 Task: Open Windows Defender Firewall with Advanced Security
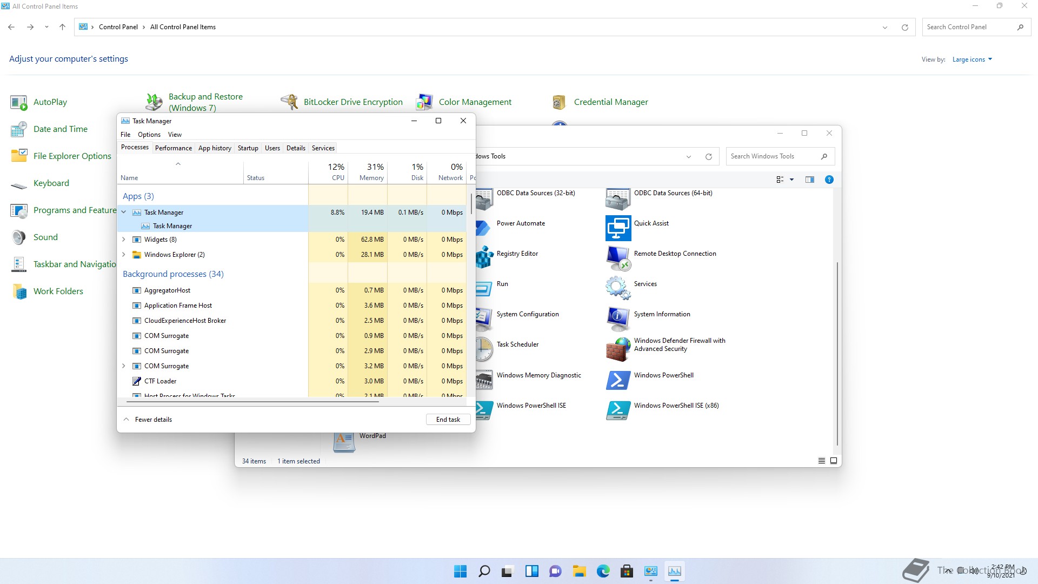point(618,349)
